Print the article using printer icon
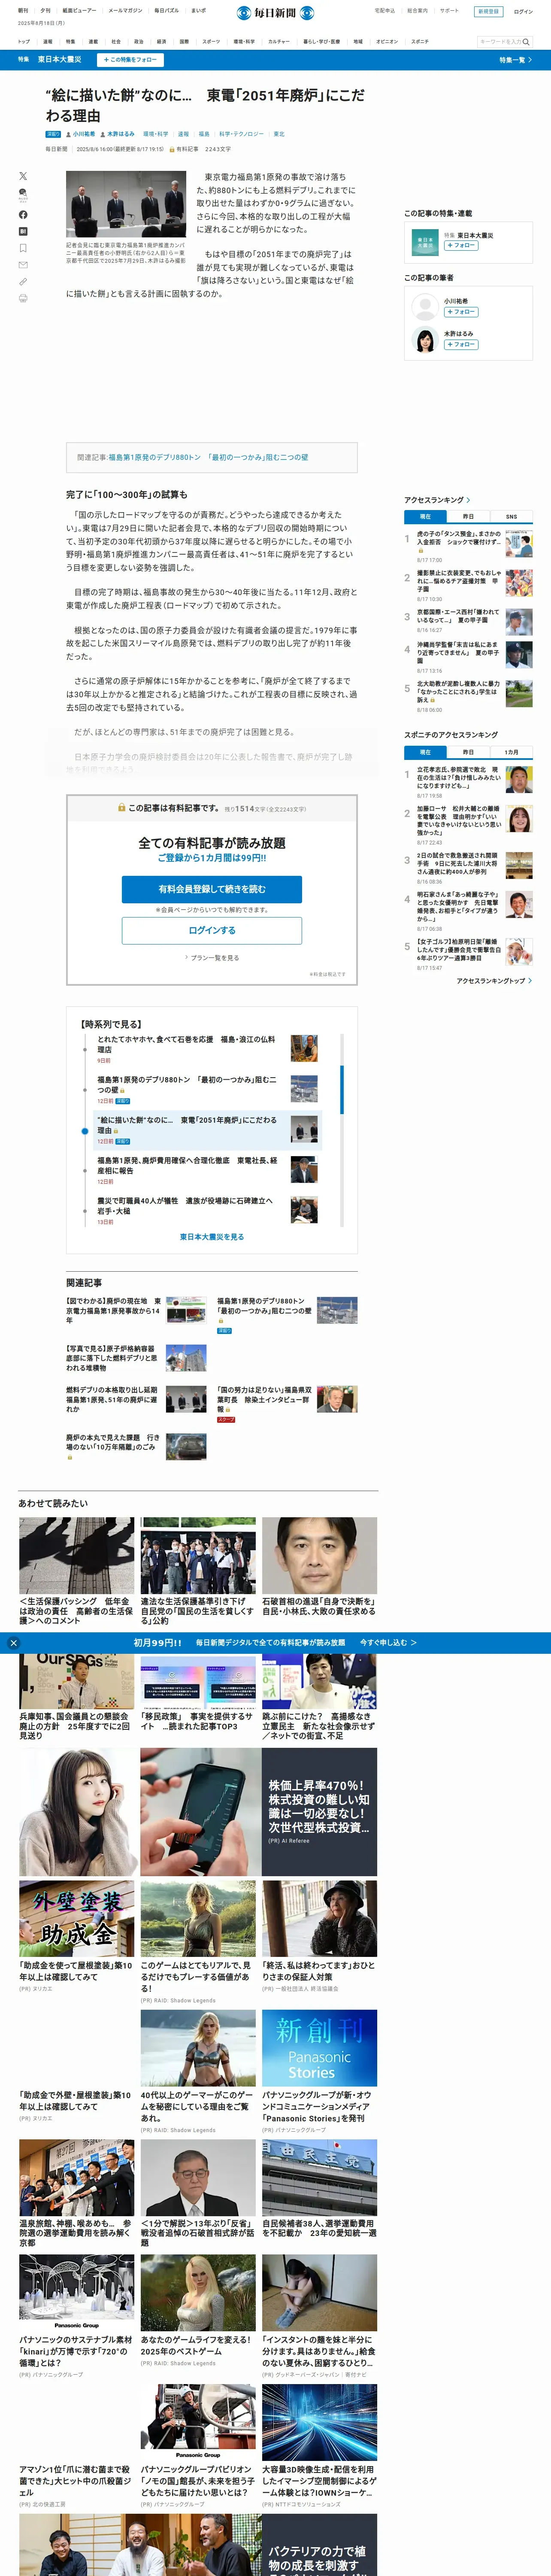The height and width of the screenshot is (2576, 551). point(23,298)
